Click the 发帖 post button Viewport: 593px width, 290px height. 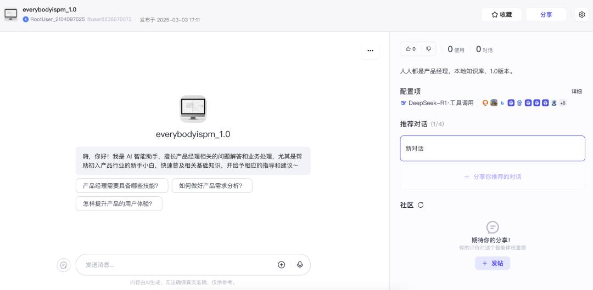pos(493,263)
